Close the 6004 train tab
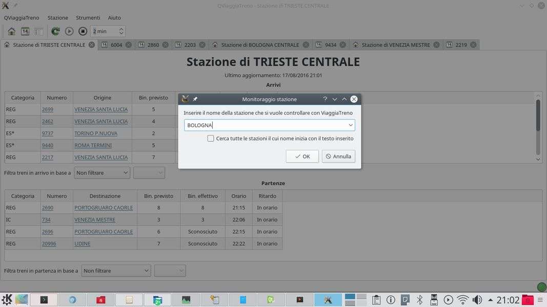The image size is (547, 307). (129, 45)
